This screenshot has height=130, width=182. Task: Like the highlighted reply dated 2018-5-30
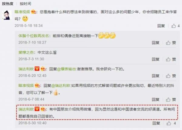pyautogui.click(x=171, y=123)
